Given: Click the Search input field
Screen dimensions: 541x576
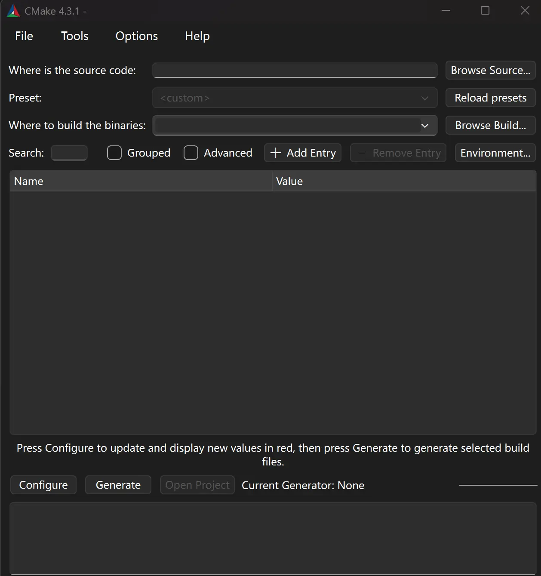Looking at the screenshot, I should pyautogui.click(x=69, y=153).
